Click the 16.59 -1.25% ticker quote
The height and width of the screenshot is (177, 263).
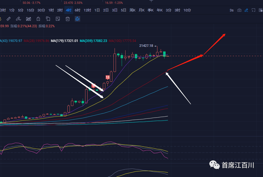click(x=114, y=3)
